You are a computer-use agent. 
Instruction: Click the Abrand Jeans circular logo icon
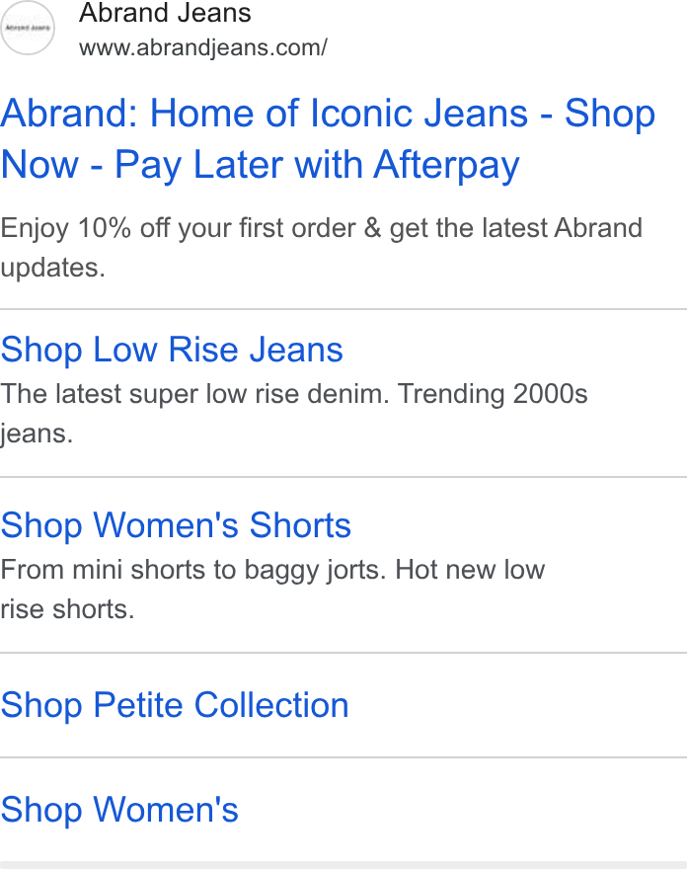click(28, 28)
